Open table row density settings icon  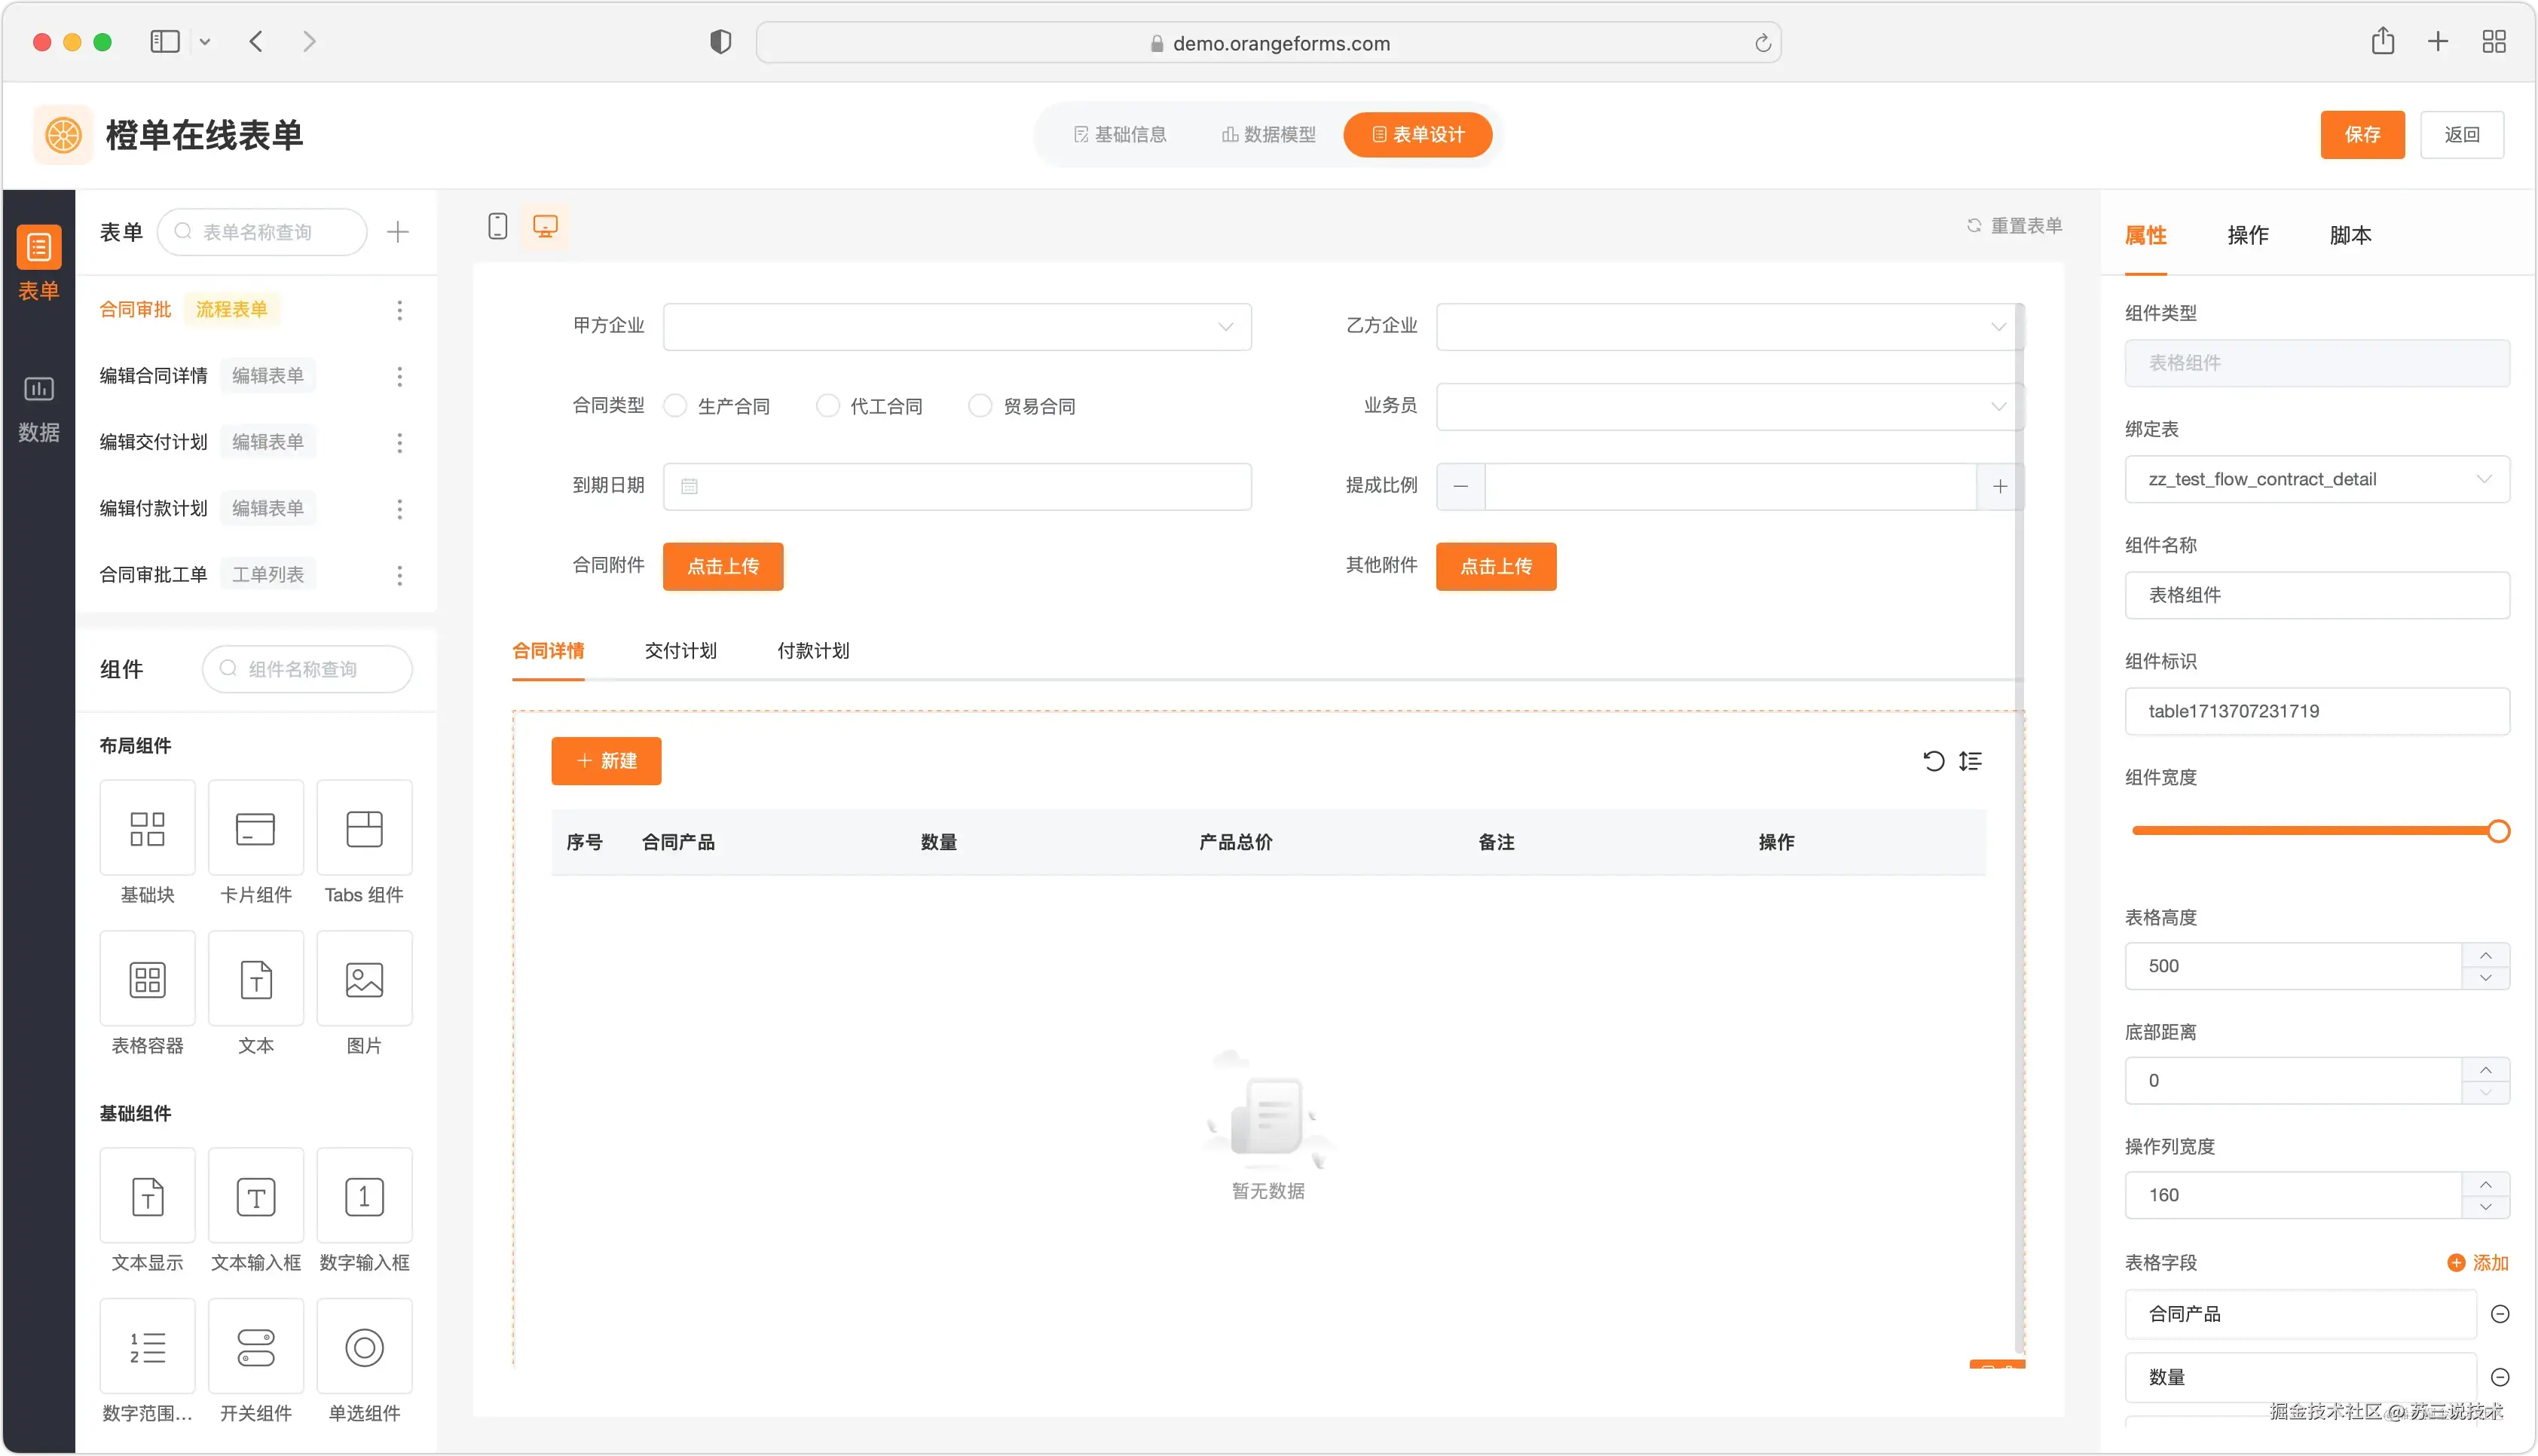point(1971,761)
